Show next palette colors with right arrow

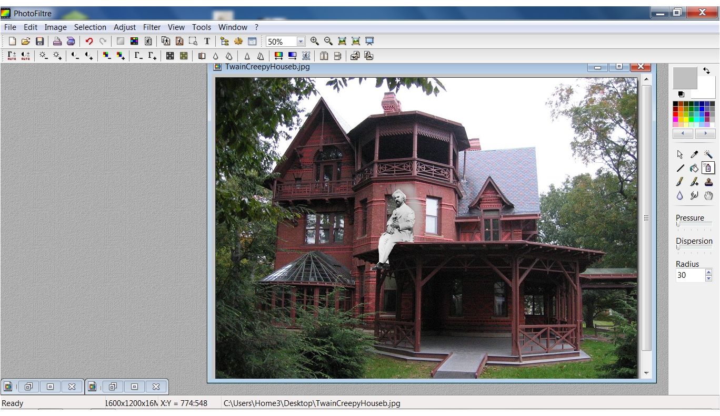point(705,134)
